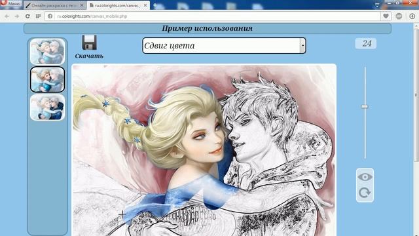419x236 pixels.
Task: Go forward with the browser forward arrow
Action: [x=17, y=16]
